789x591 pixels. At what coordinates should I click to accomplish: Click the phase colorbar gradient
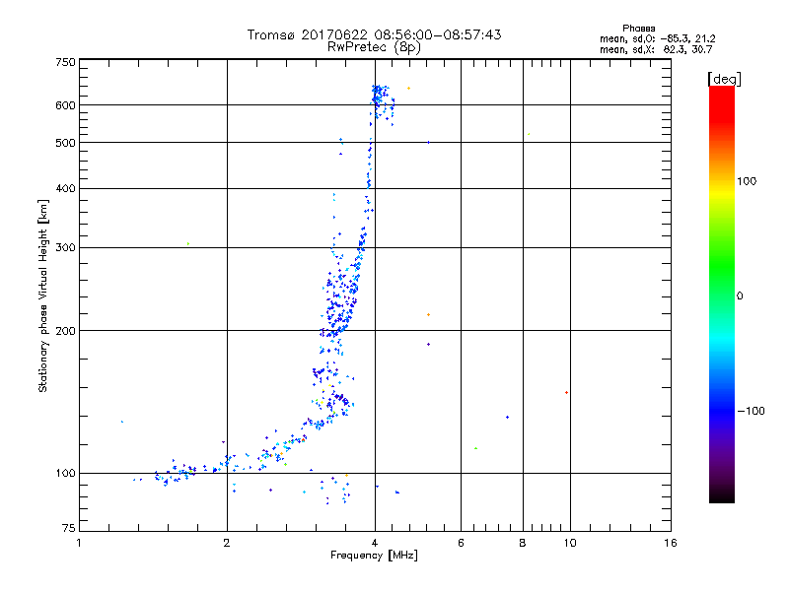click(722, 295)
